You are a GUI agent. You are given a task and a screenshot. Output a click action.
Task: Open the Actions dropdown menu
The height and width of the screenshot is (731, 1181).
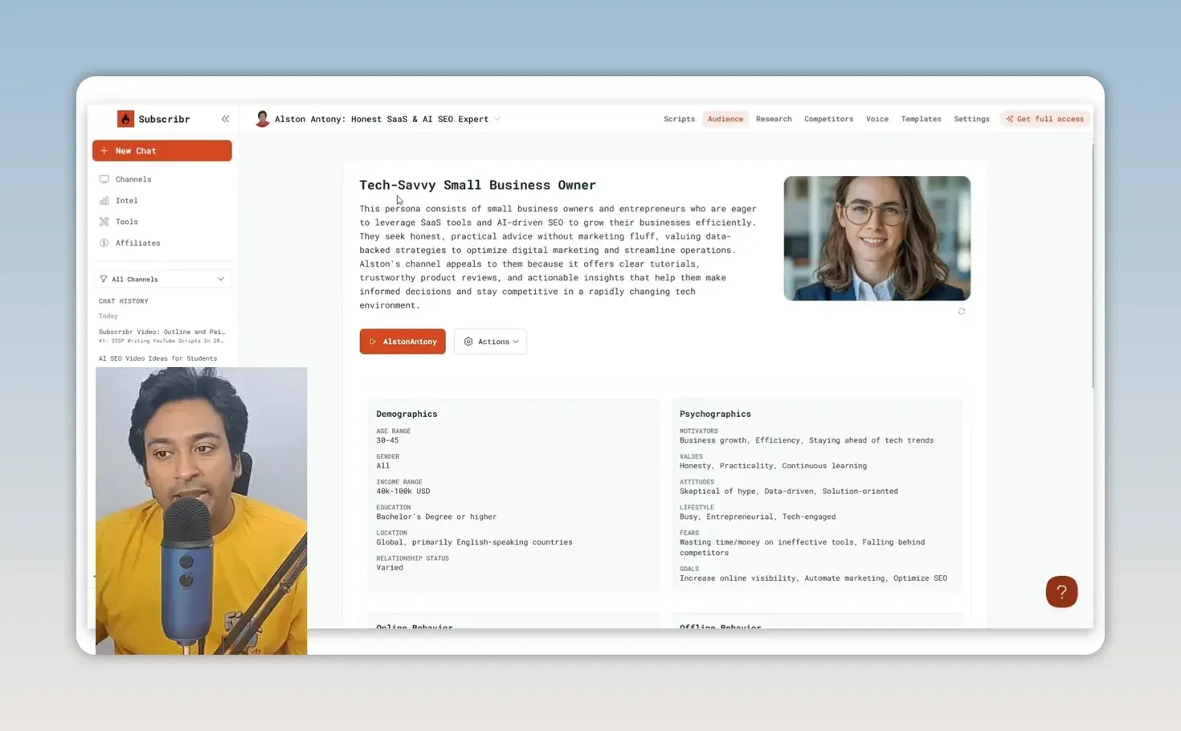[x=490, y=341]
